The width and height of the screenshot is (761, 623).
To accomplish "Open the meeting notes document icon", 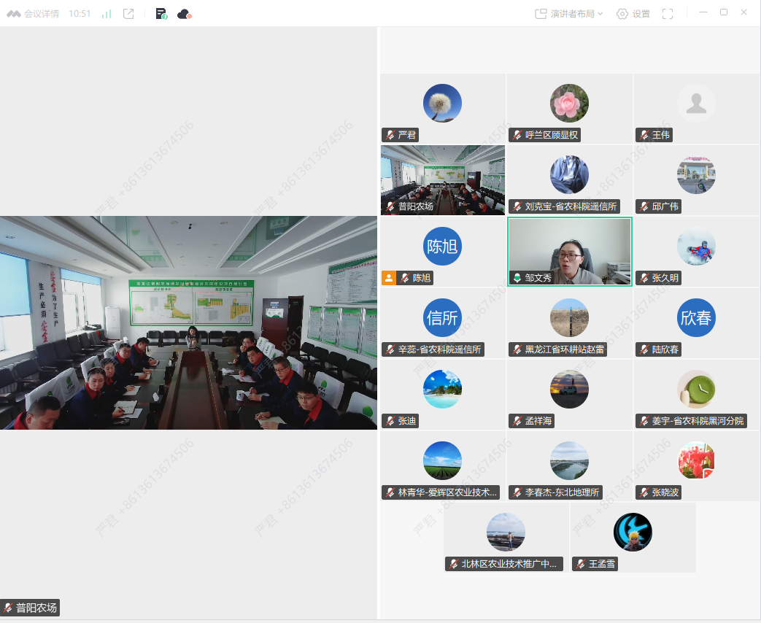I will point(161,14).
